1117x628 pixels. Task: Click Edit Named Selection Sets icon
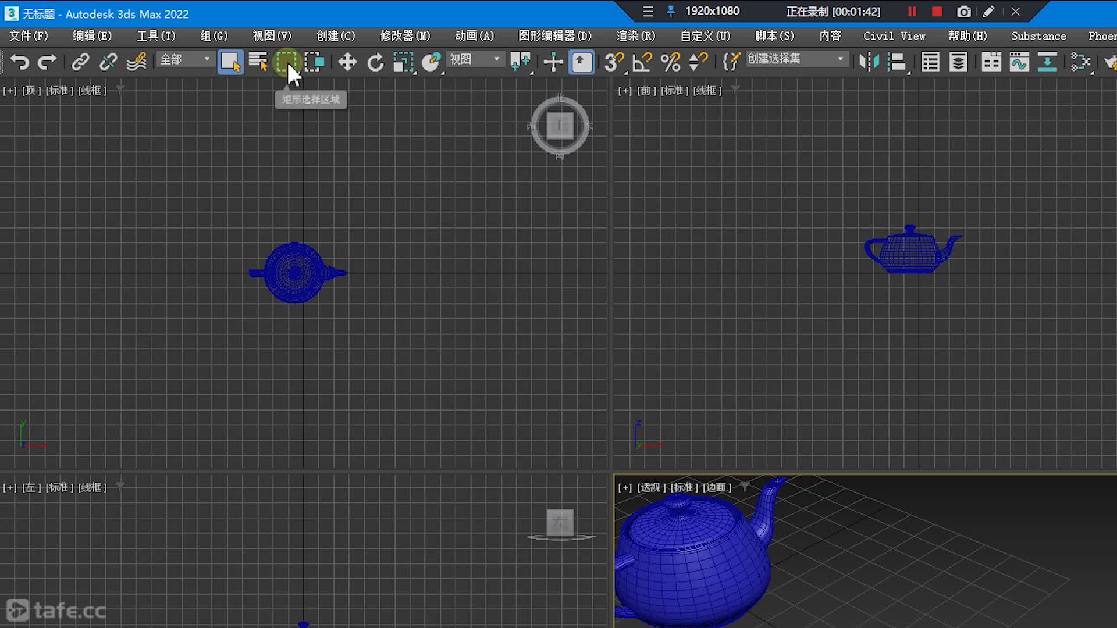731,62
